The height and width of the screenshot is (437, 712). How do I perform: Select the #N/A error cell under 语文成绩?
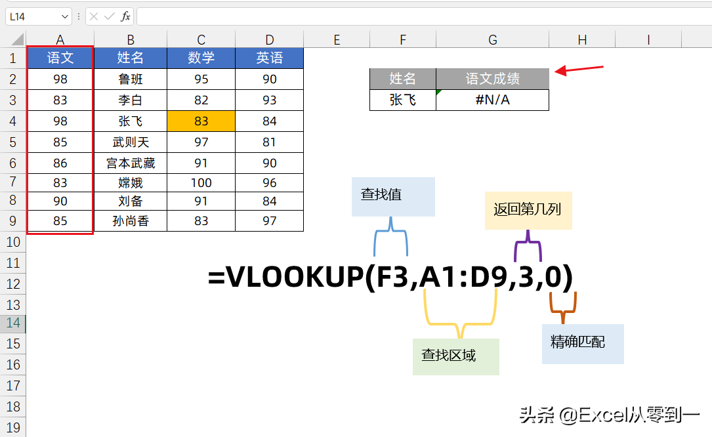coord(492,100)
